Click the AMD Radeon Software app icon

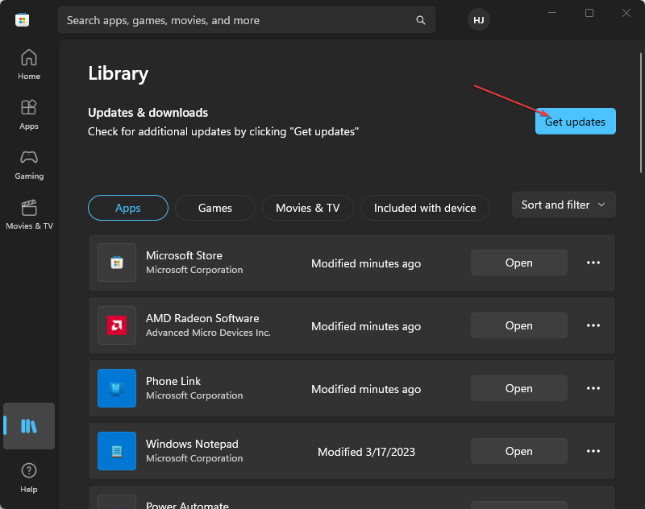pos(117,325)
